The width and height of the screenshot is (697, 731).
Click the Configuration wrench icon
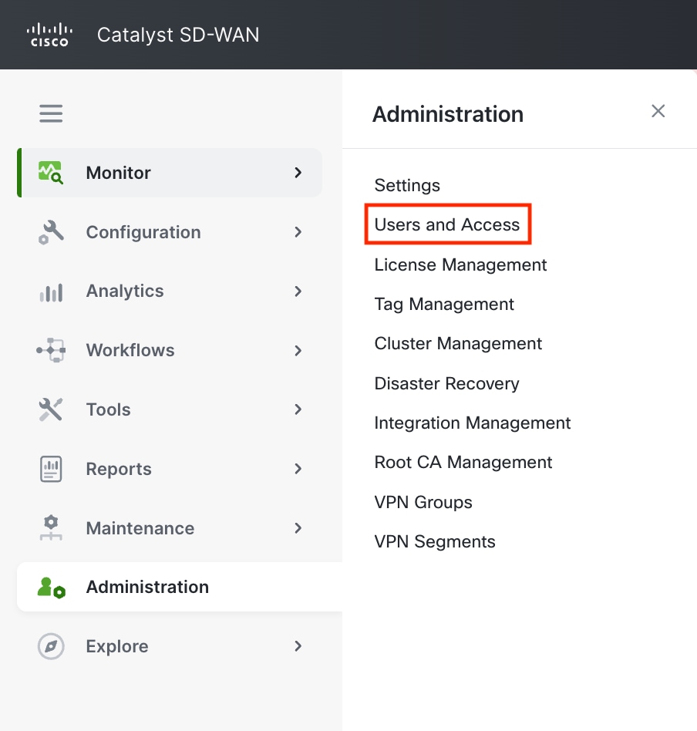(50, 232)
